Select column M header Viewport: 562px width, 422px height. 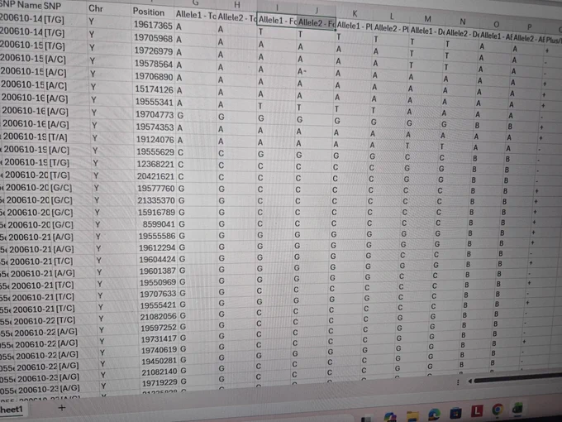(x=427, y=19)
